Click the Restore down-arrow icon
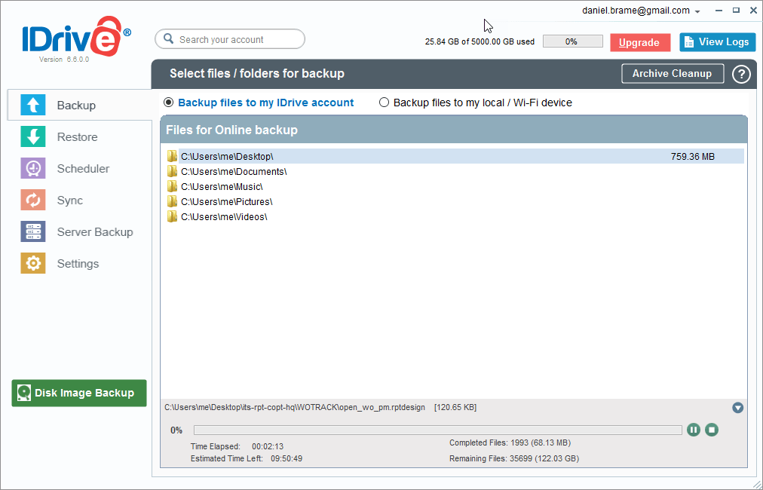763x490 pixels. pyautogui.click(x=33, y=136)
